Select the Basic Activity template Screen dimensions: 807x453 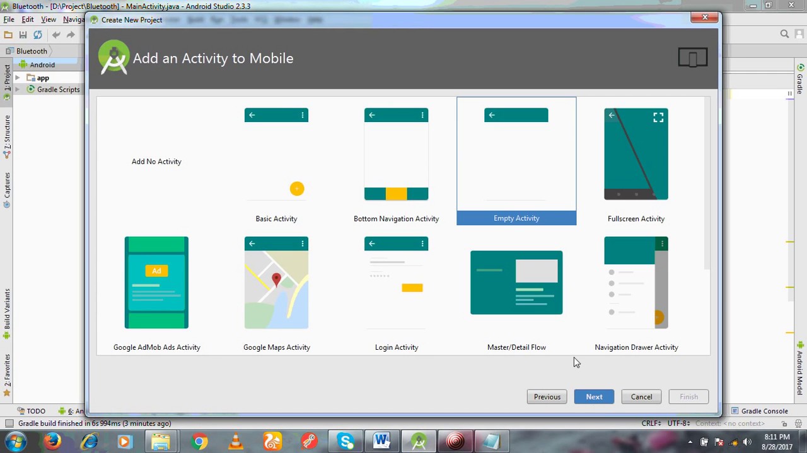(276, 162)
